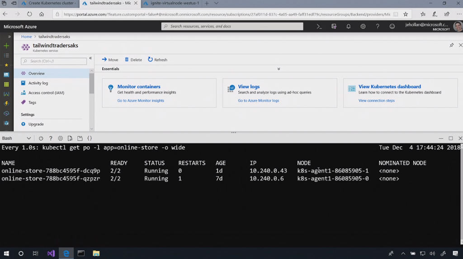This screenshot has height=259, width=463.
Task: Open the Cloud Shell editor braces icon
Action: pos(90,138)
